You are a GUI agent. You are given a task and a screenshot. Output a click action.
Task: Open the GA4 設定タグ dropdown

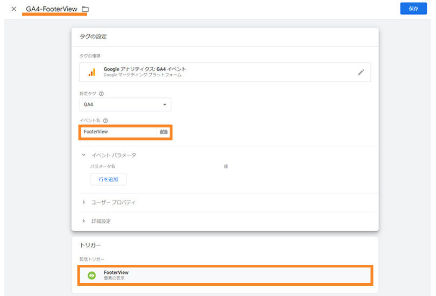(125, 104)
